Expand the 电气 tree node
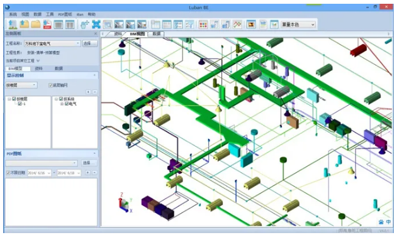 click(62, 104)
